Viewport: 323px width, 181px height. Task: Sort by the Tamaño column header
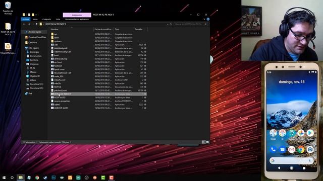140,29
